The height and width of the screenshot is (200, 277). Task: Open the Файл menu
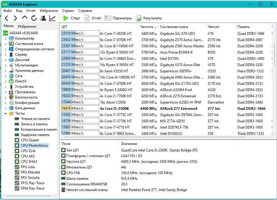(8, 11)
